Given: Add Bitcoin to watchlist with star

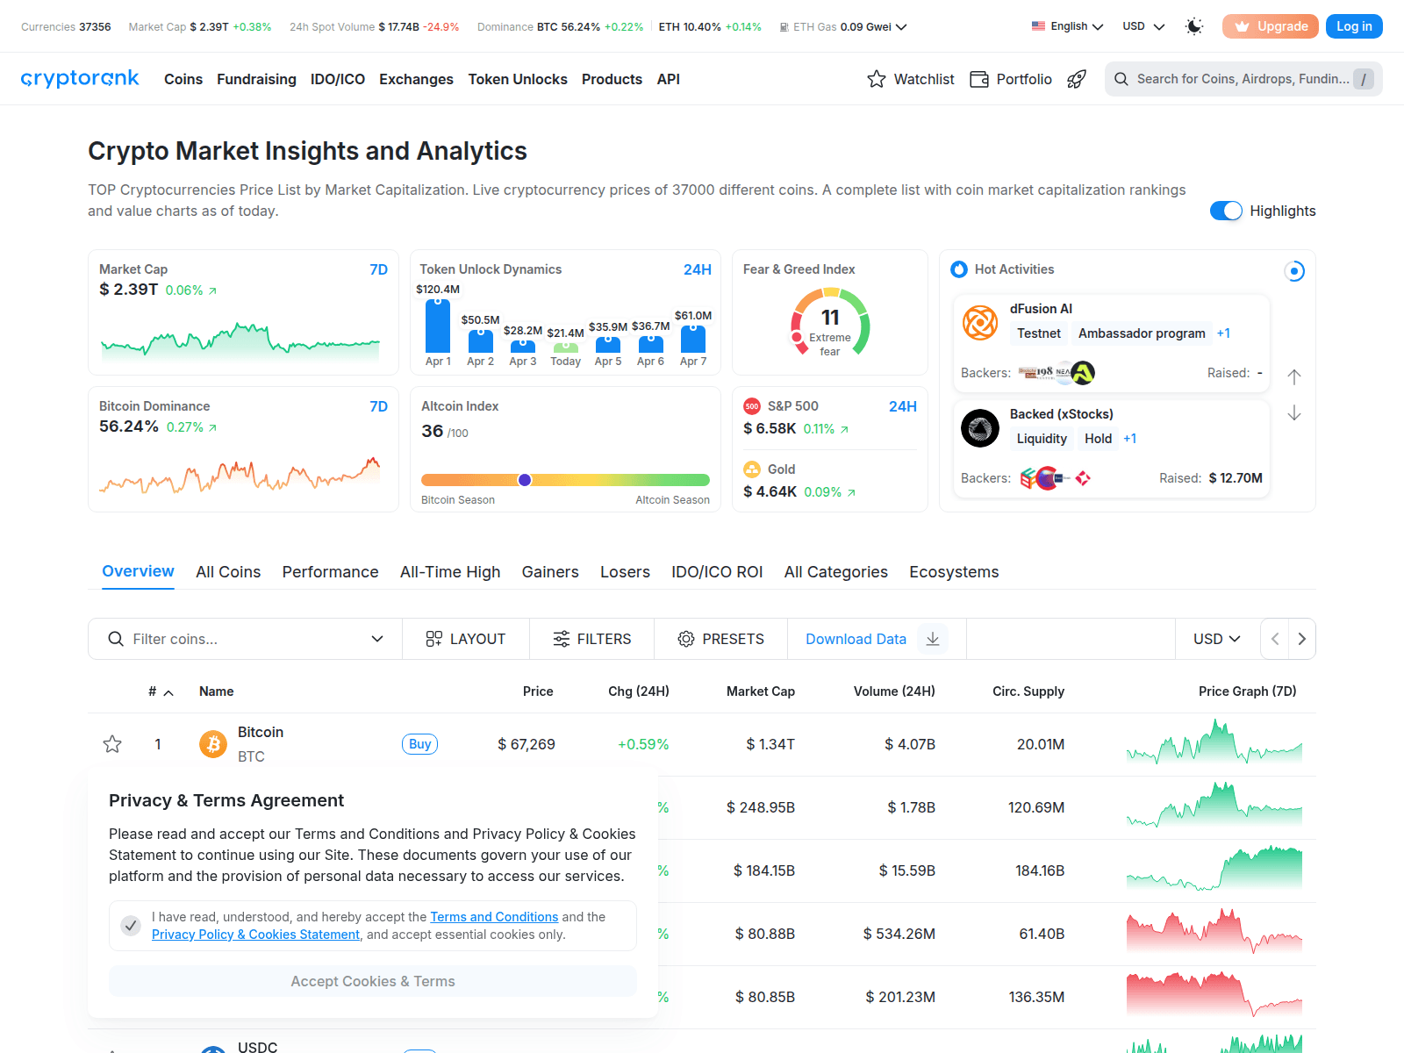Looking at the screenshot, I should coord(112,744).
